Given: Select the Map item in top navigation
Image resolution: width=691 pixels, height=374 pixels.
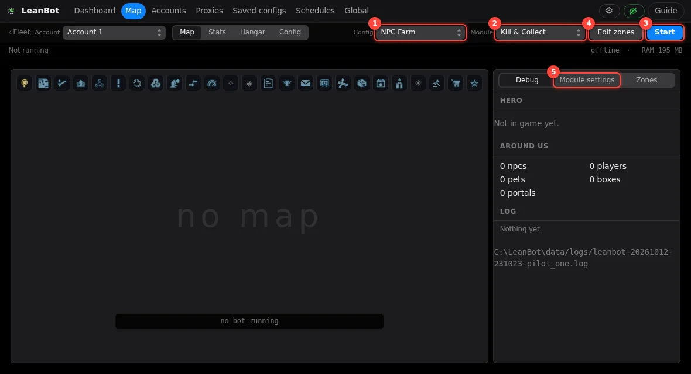Looking at the screenshot, I should point(133,11).
